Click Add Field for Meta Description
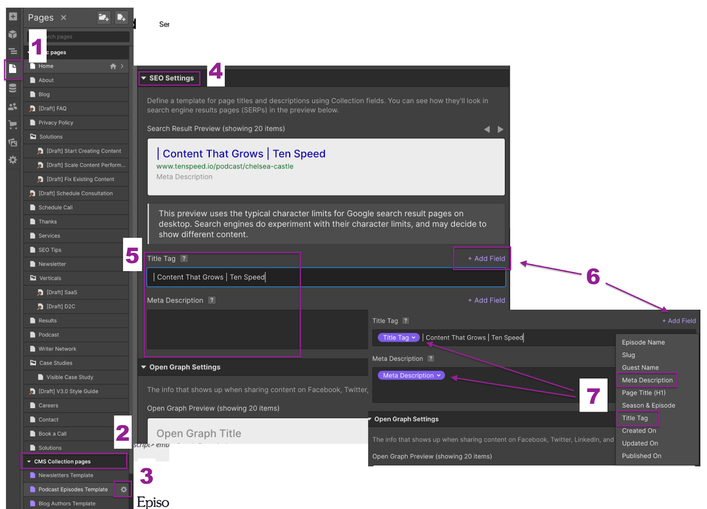Screen dimensions: 707x509 [486, 300]
